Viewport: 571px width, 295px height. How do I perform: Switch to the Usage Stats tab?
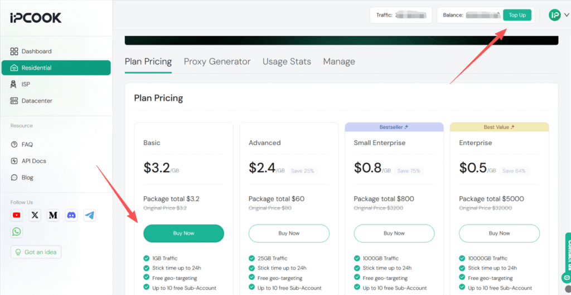(287, 61)
